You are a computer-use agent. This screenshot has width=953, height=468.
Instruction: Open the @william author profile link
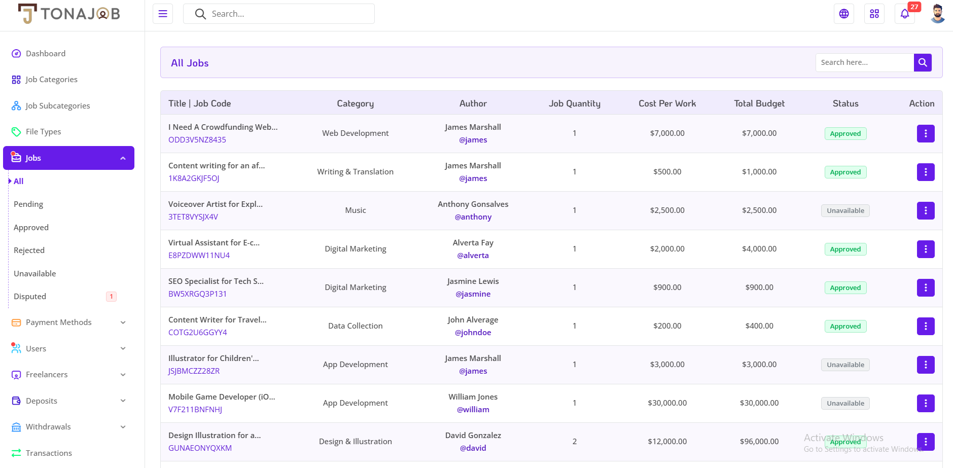point(473,410)
